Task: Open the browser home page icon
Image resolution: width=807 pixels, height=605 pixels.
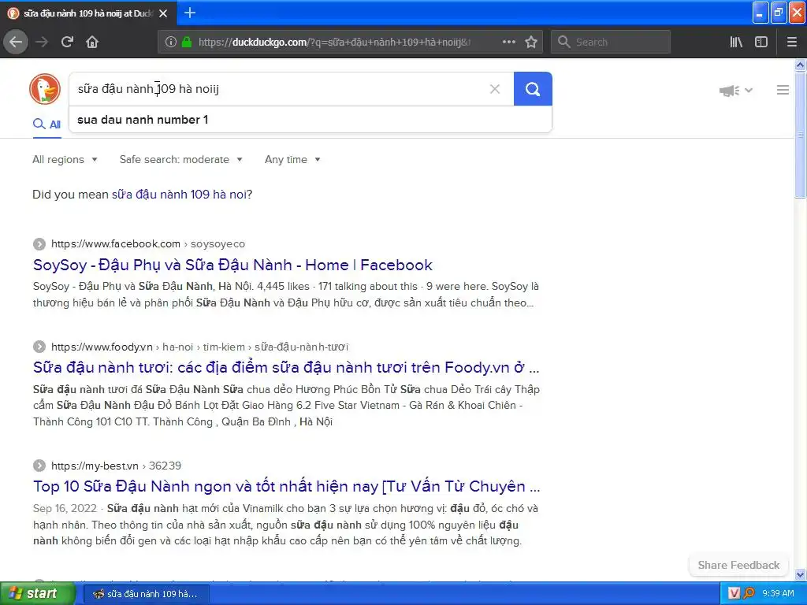Action: point(92,42)
